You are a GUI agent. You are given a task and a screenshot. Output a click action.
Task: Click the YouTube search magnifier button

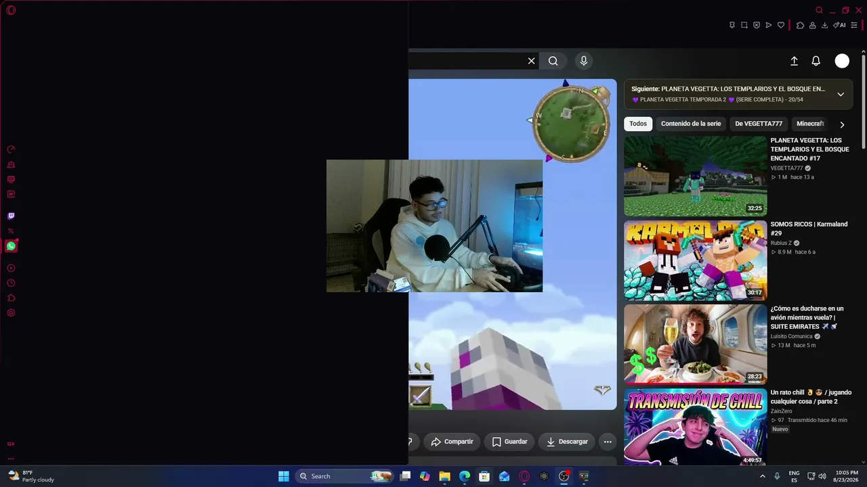tap(553, 61)
